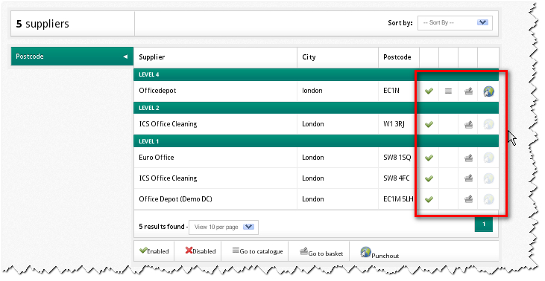Click the Go to catalogue legend icon

[x=236, y=251]
